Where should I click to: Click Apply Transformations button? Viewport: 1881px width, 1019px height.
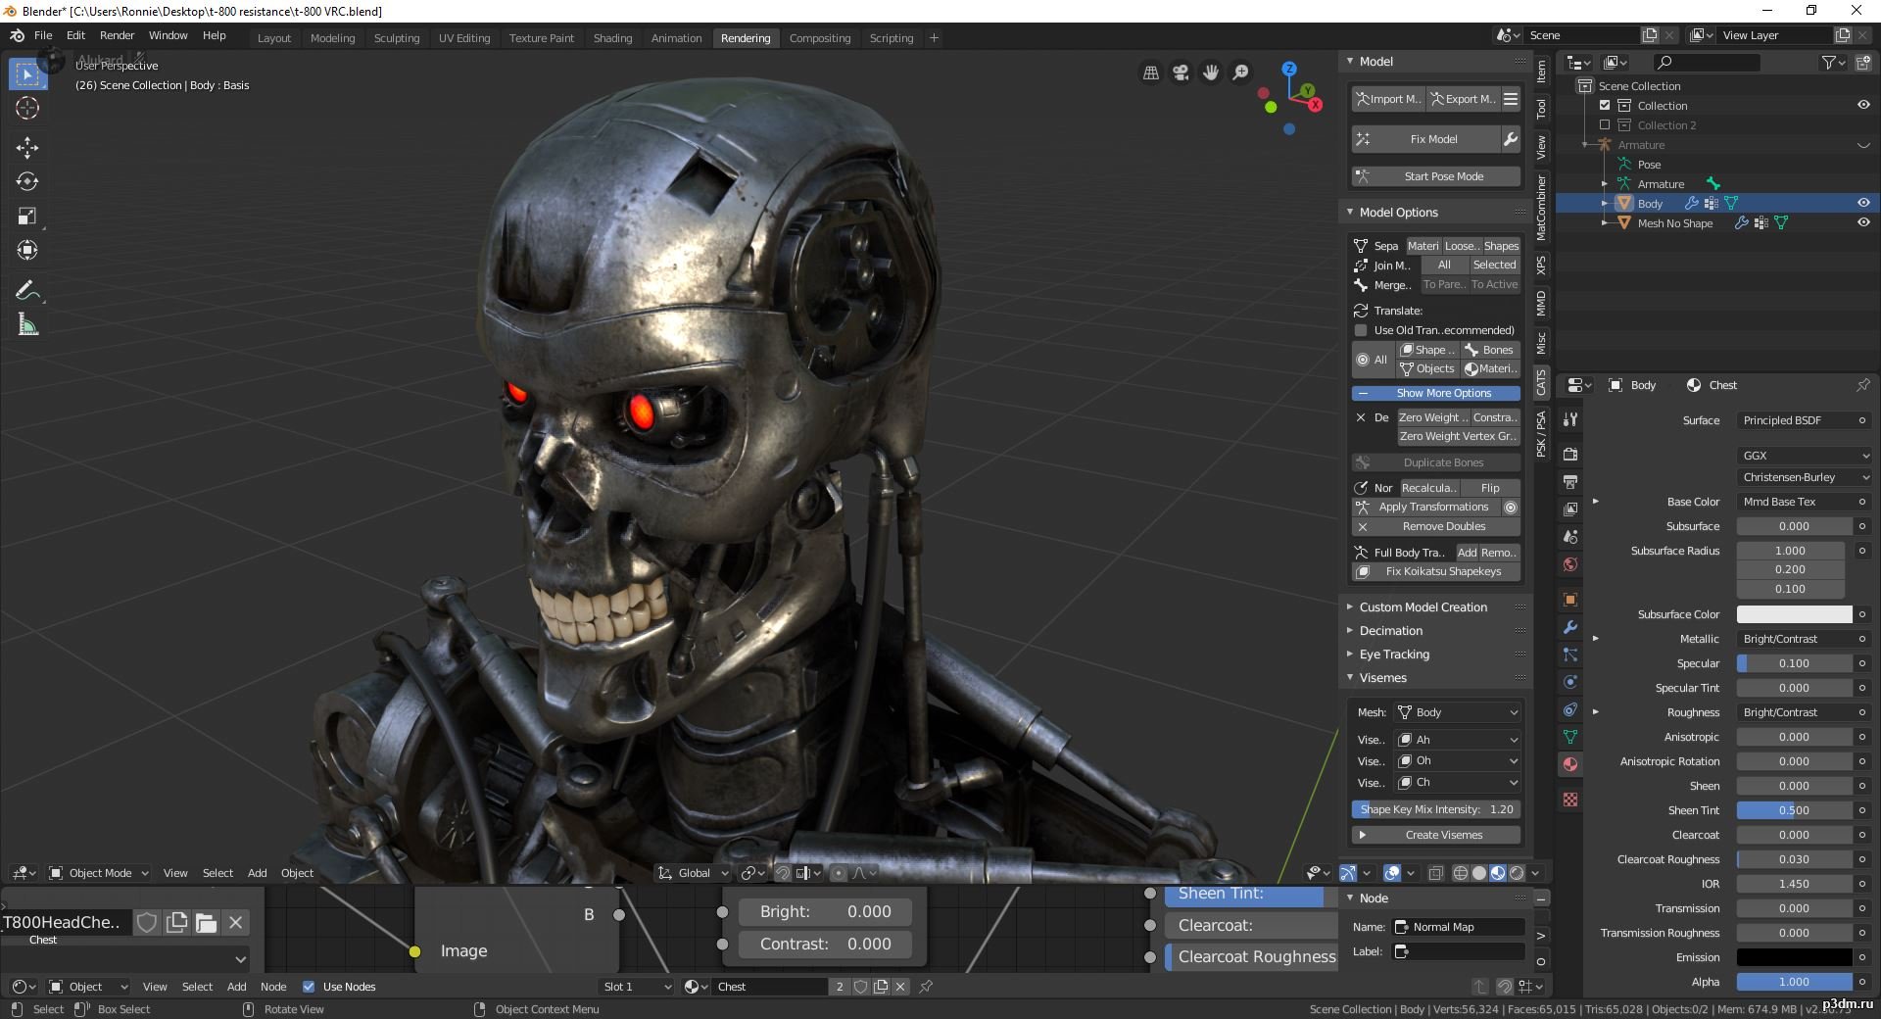(x=1426, y=507)
